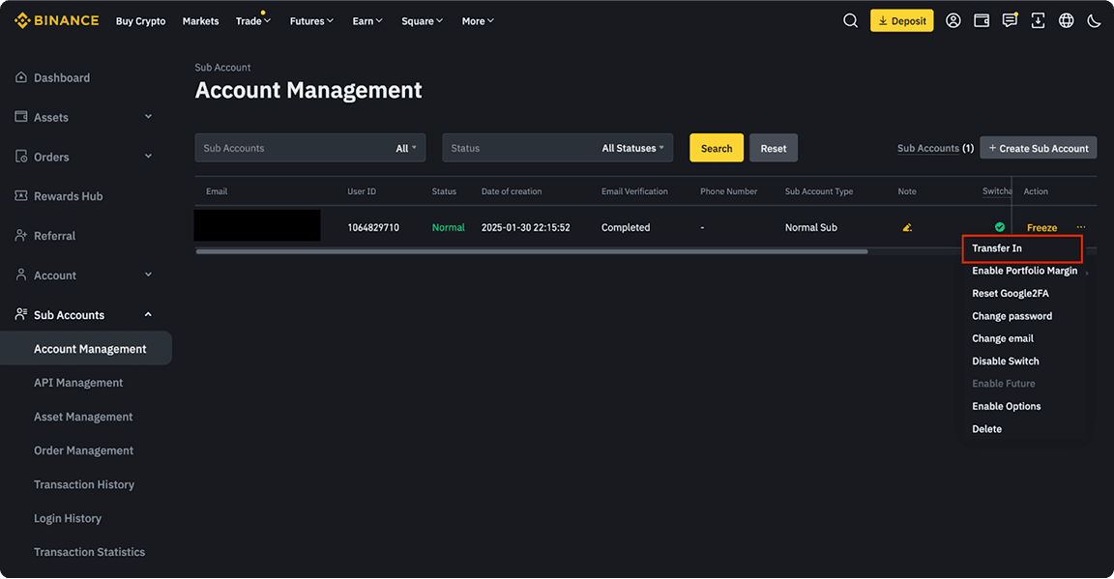Image resolution: width=1114 pixels, height=579 pixels.
Task: Open the wallet icon in the header
Action: click(982, 20)
